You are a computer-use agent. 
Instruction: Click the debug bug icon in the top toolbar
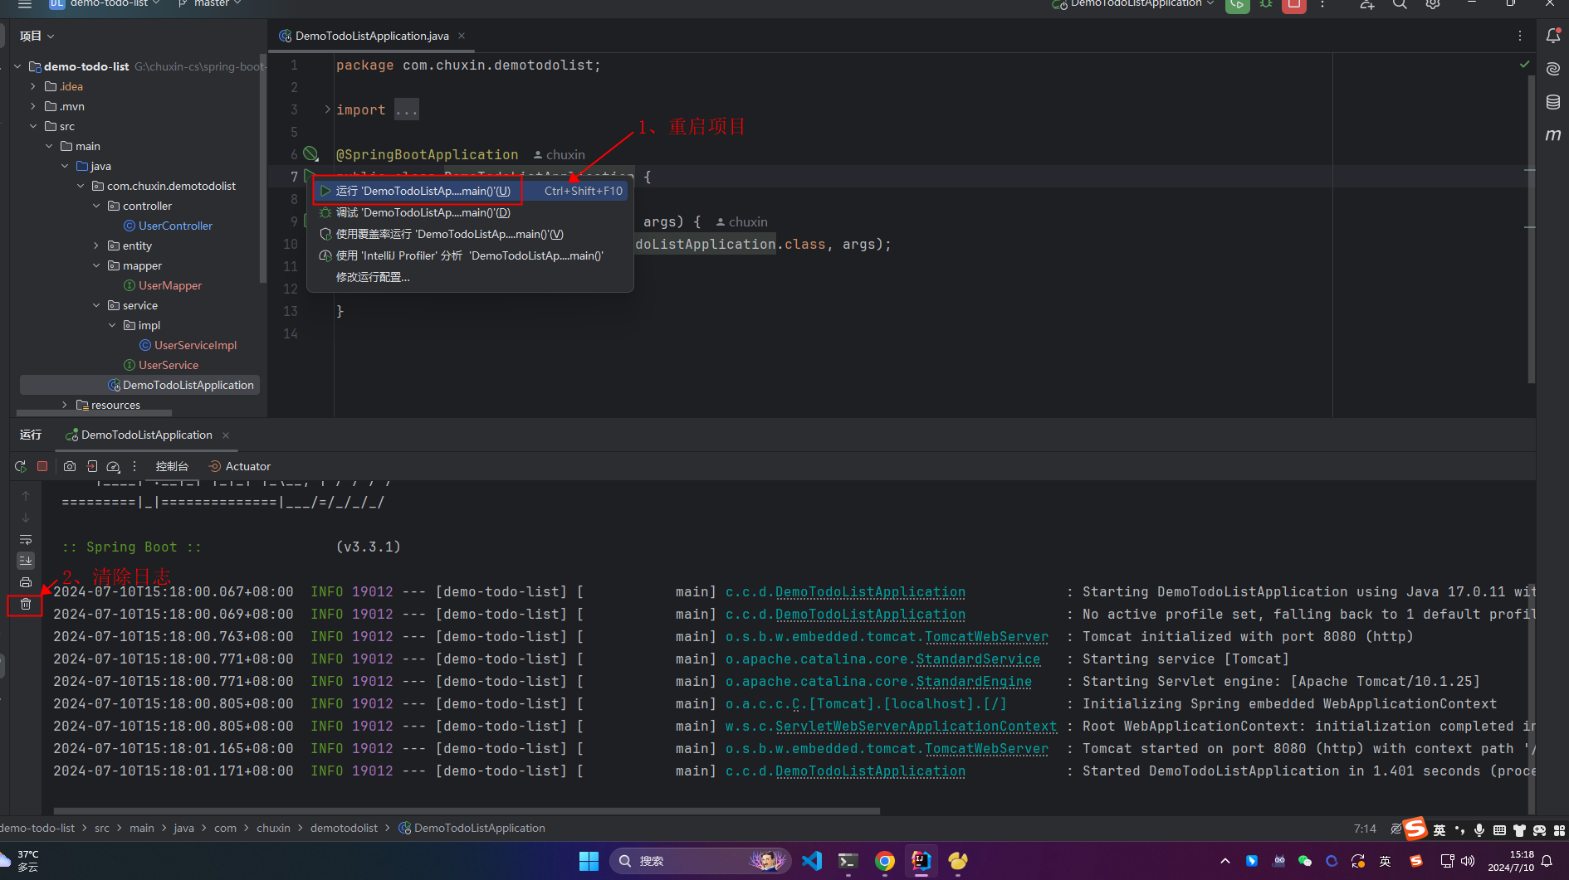pos(1266,4)
